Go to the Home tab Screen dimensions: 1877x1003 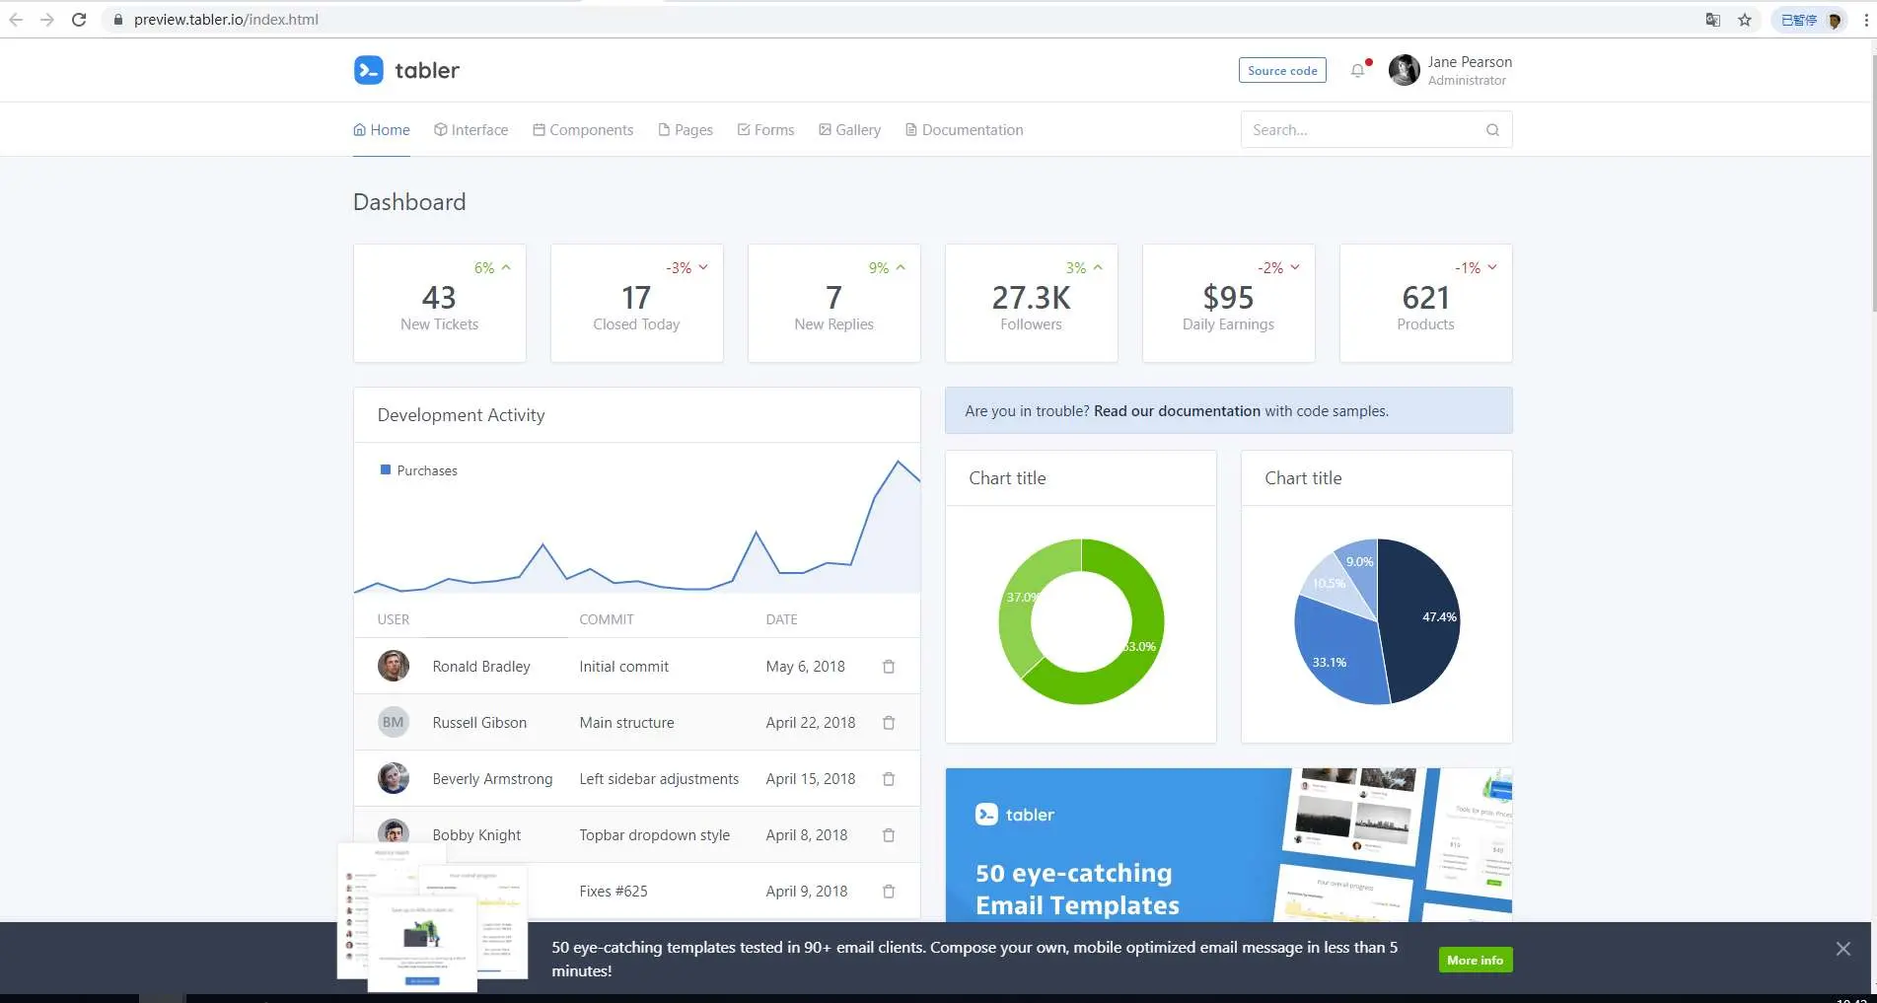[382, 130]
